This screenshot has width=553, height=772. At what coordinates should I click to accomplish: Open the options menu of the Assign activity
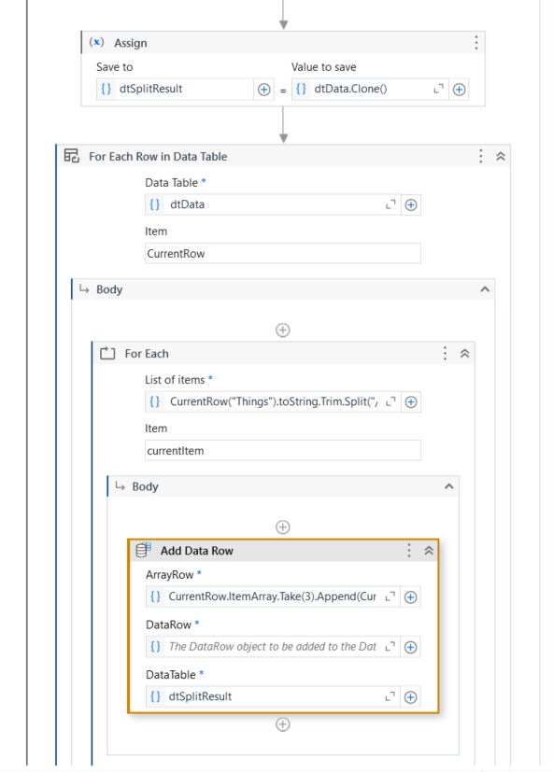(x=475, y=42)
